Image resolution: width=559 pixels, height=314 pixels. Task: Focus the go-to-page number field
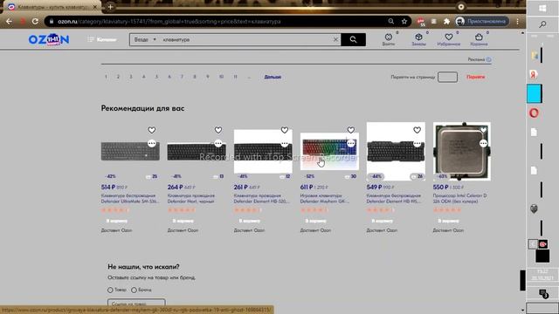(447, 77)
